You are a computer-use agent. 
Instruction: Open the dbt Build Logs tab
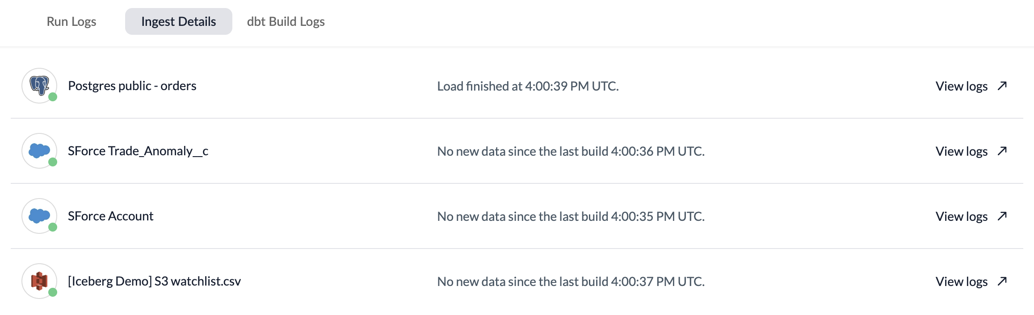286,21
